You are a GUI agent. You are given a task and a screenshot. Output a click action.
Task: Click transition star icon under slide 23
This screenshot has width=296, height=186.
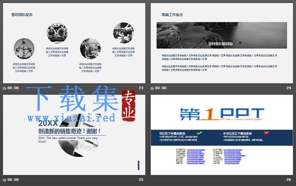[x=5, y=88]
